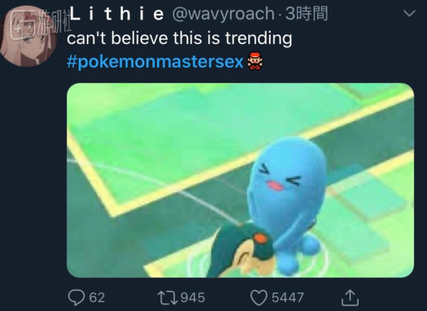Open the #pokemonmastersex hashtag link

pyautogui.click(x=155, y=62)
